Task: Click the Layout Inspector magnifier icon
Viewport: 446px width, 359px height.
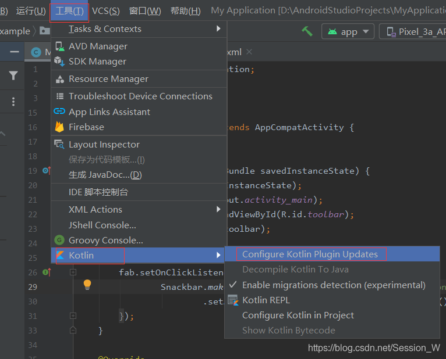Action: click(59, 144)
